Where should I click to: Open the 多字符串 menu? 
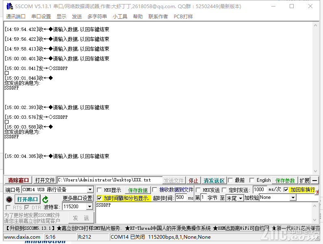point(97,17)
